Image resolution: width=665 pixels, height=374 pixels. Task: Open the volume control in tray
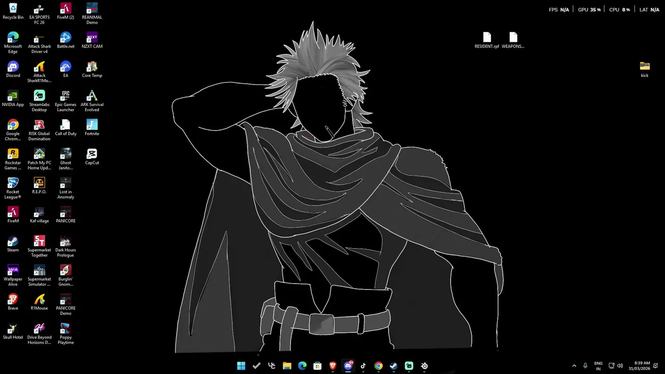pos(620,366)
